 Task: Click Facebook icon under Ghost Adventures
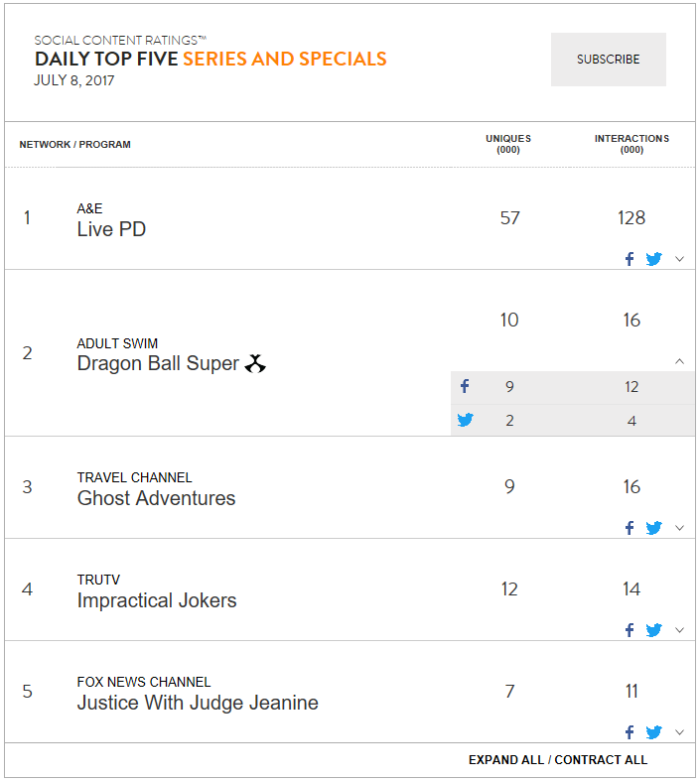coord(630,528)
